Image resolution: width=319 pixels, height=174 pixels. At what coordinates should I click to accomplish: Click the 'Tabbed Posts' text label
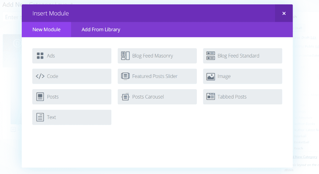coord(232,97)
